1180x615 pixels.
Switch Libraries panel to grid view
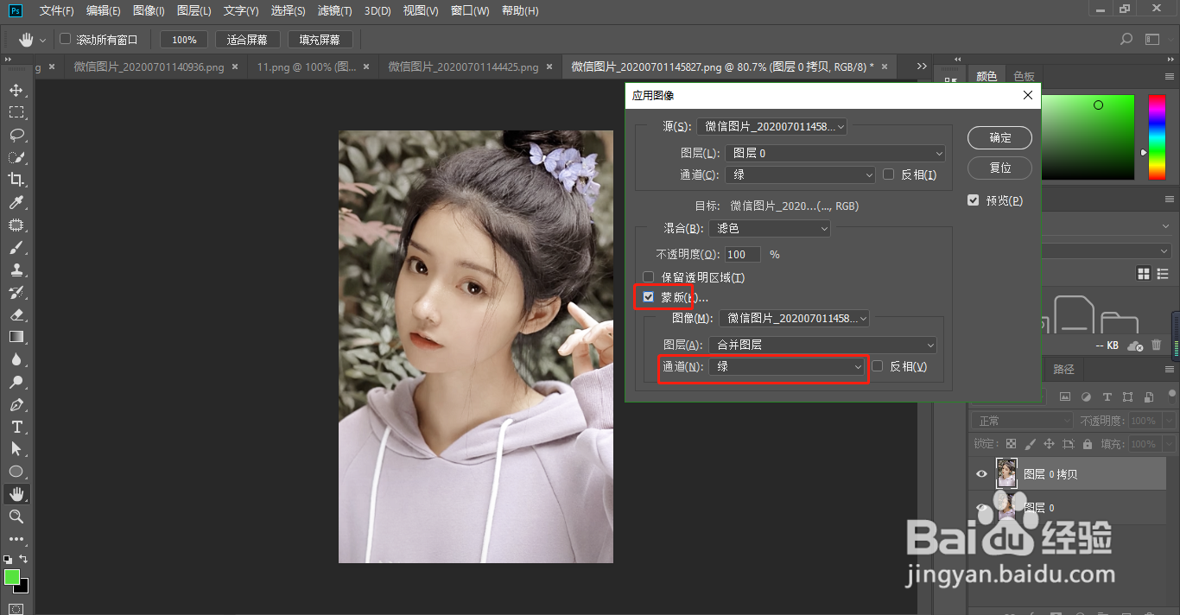pyautogui.click(x=1144, y=274)
